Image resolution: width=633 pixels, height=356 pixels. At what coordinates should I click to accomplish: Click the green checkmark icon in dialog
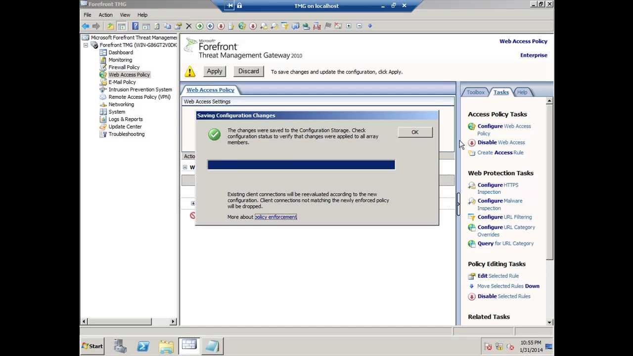(x=214, y=134)
